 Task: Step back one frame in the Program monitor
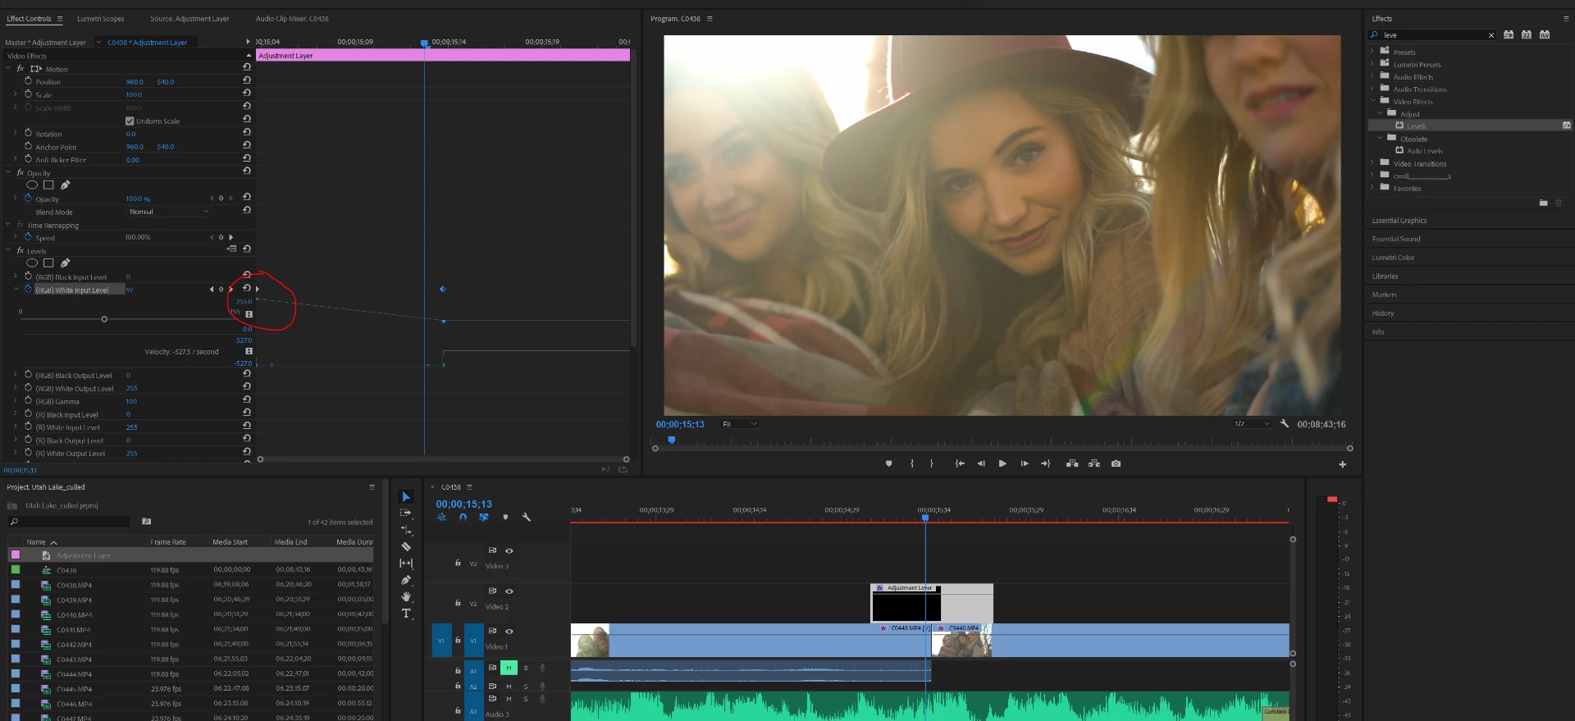[981, 463]
